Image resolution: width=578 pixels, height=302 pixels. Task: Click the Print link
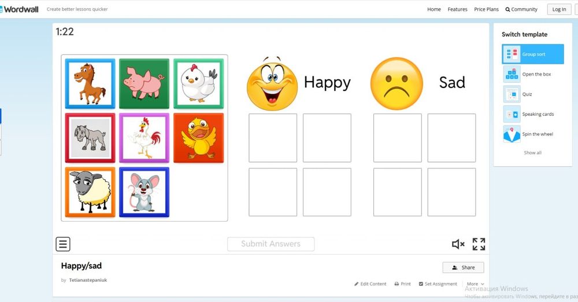[x=402, y=284]
